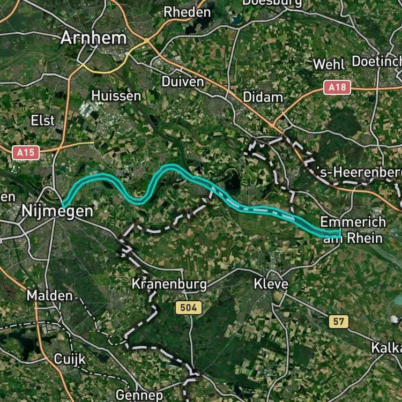Click the Duiven town label

click(x=183, y=82)
